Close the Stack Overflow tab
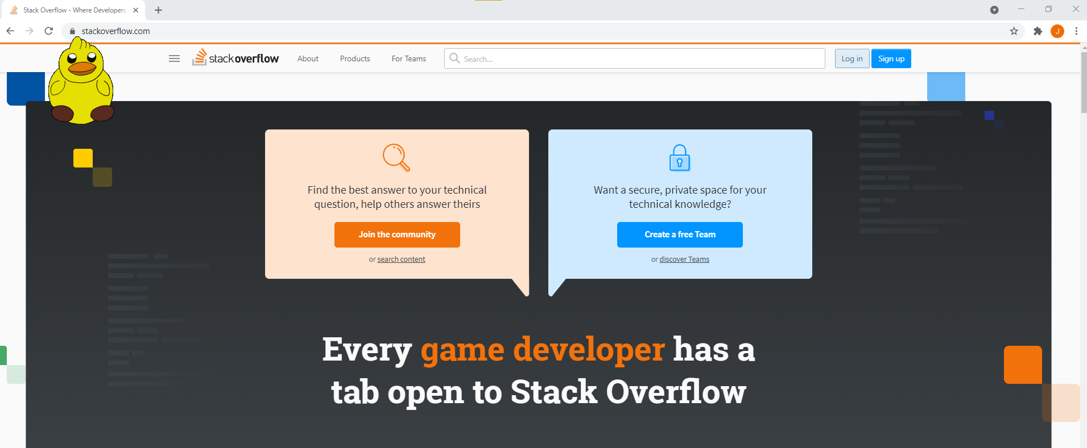The image size is (1087, 448). [x=135, y=10]
